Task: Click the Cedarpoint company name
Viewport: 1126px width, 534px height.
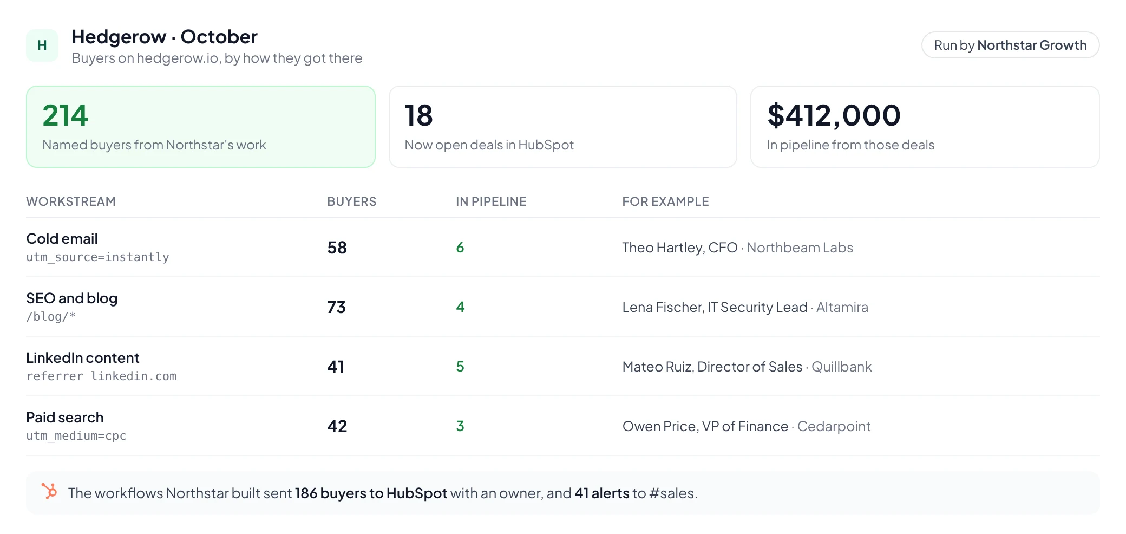Action: coord(834,426)
